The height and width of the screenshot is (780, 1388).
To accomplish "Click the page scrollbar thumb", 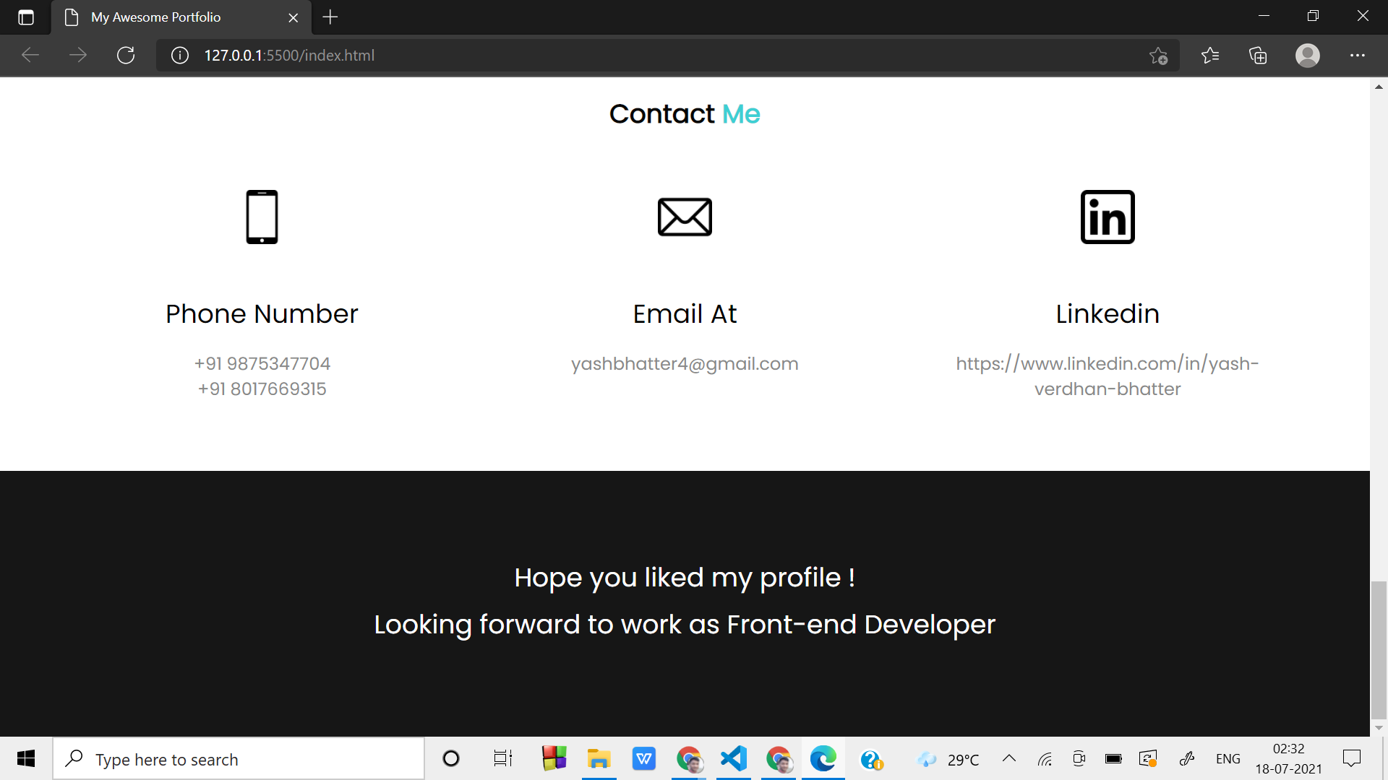I will 1379,650.
